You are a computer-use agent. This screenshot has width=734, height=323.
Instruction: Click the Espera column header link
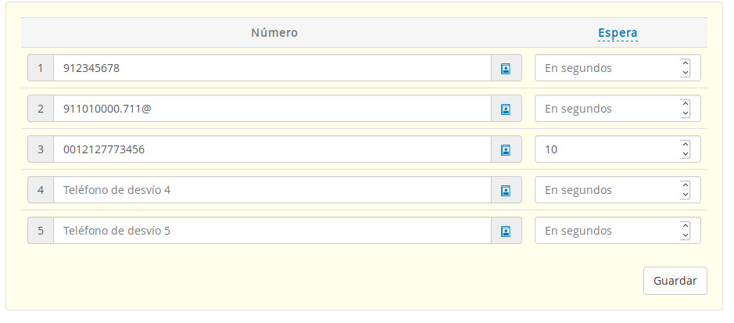pyautogui.click(x=618, y=33)
